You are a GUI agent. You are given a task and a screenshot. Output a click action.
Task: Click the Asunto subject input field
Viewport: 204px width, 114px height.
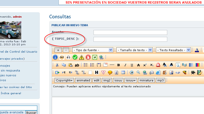pos(130,32)
